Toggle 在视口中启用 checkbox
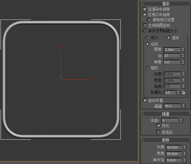Image resolution: width=191 pixels, height=164 pixels. coord(144,15)
